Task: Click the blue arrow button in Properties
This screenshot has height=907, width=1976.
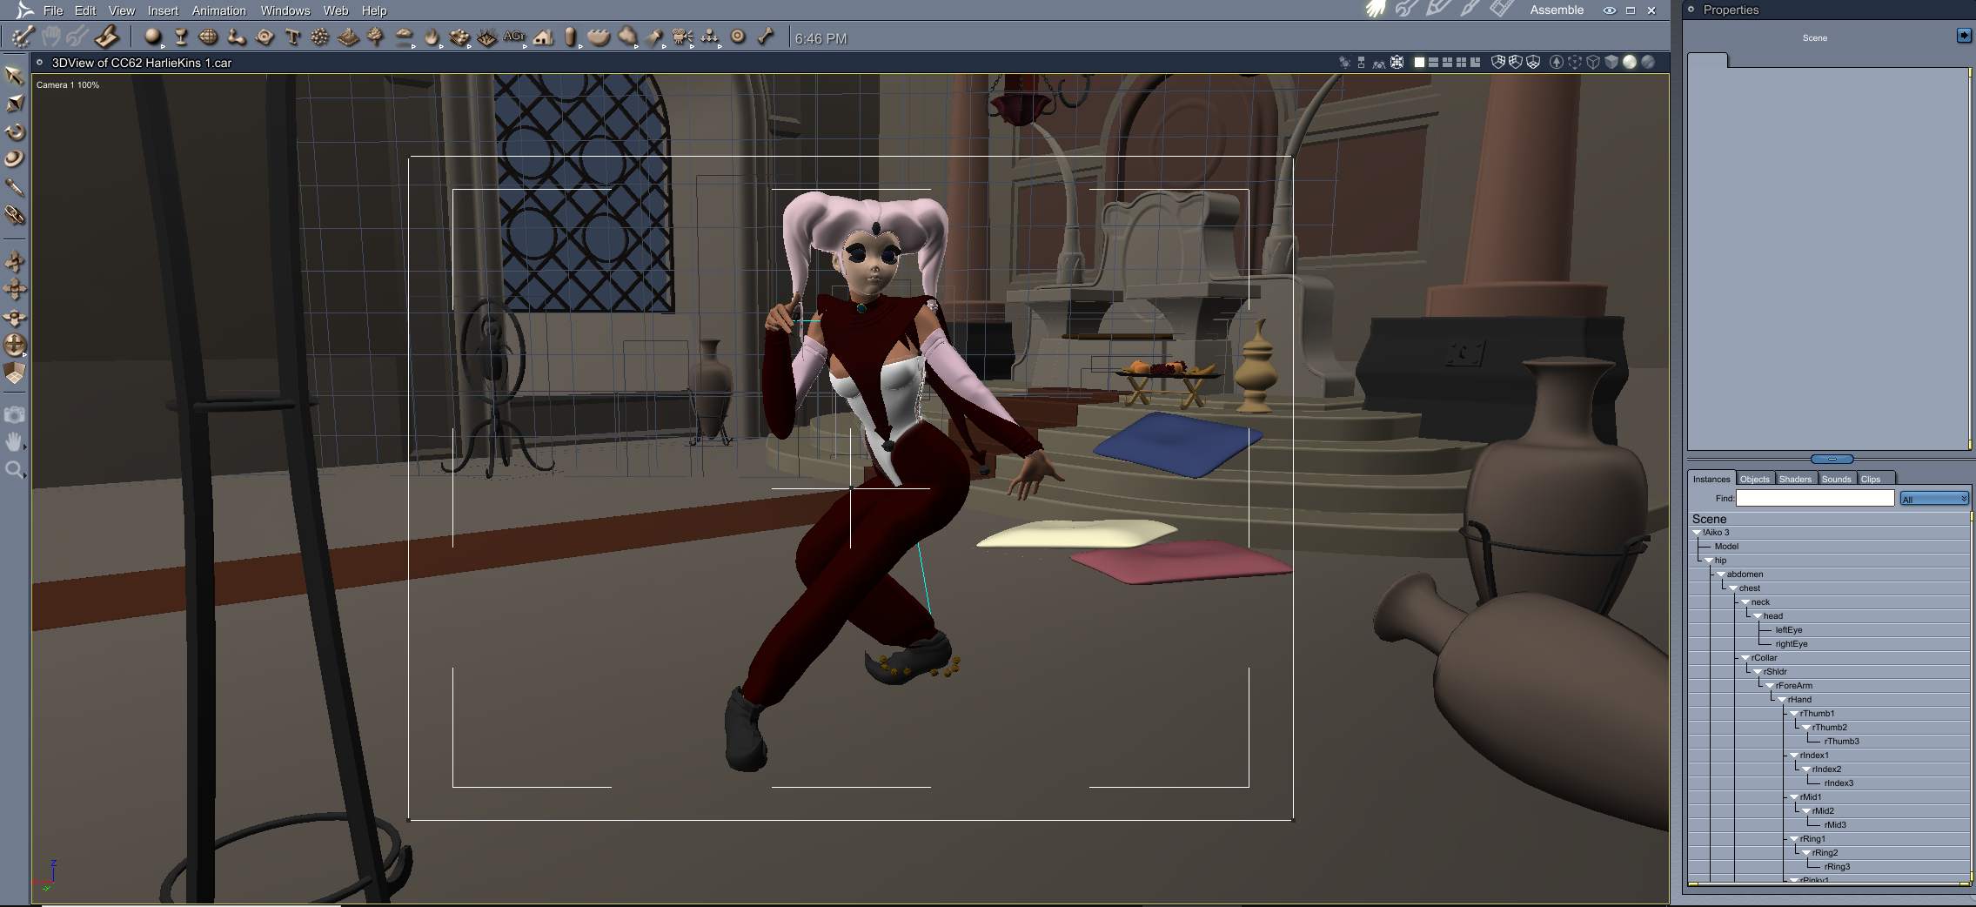Action: pyautogui.click(x=1964, y=35)
